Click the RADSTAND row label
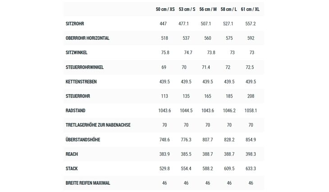Image resolution: width=329 pixels, height=192 pixels. click(x=75, y=111)
